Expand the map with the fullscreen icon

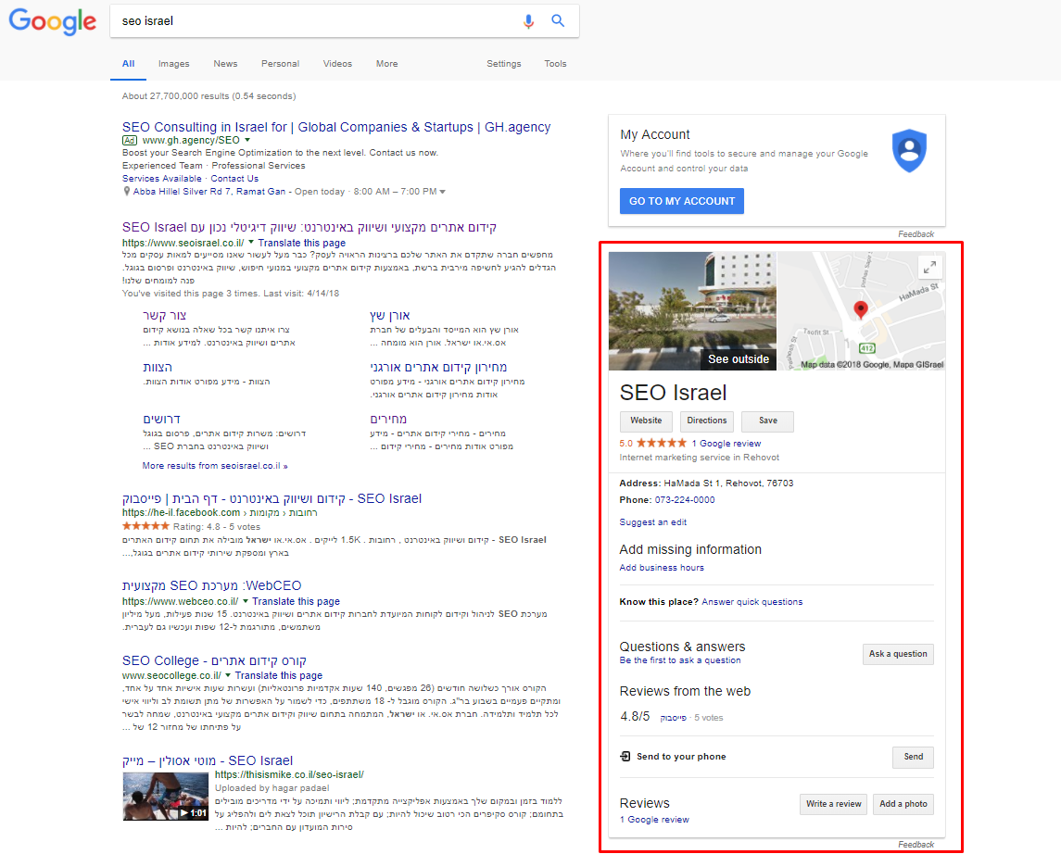929,267
